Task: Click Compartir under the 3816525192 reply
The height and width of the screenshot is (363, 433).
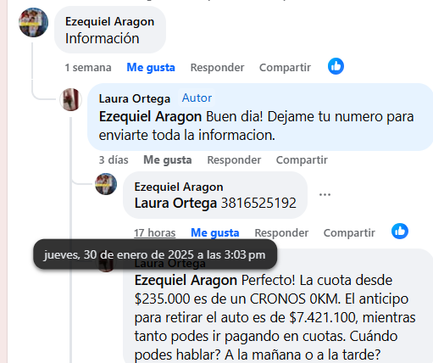Action: click(349, 233)
